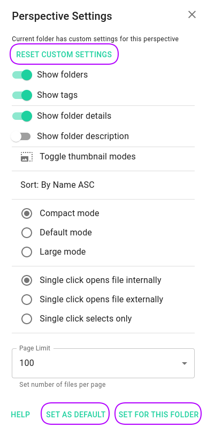Click Toggle thumbnail modes entry
Screen dimensions: 207x428
point(103,157)
